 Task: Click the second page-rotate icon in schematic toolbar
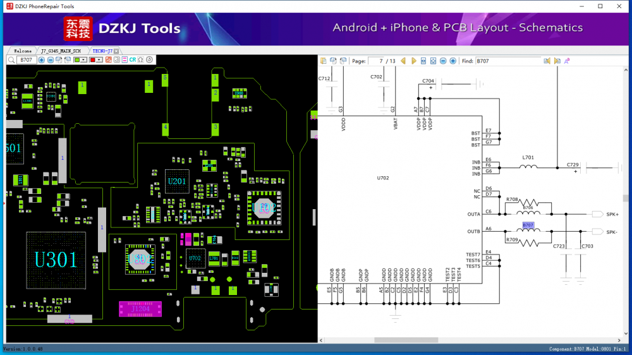click(x=333, y=61)
